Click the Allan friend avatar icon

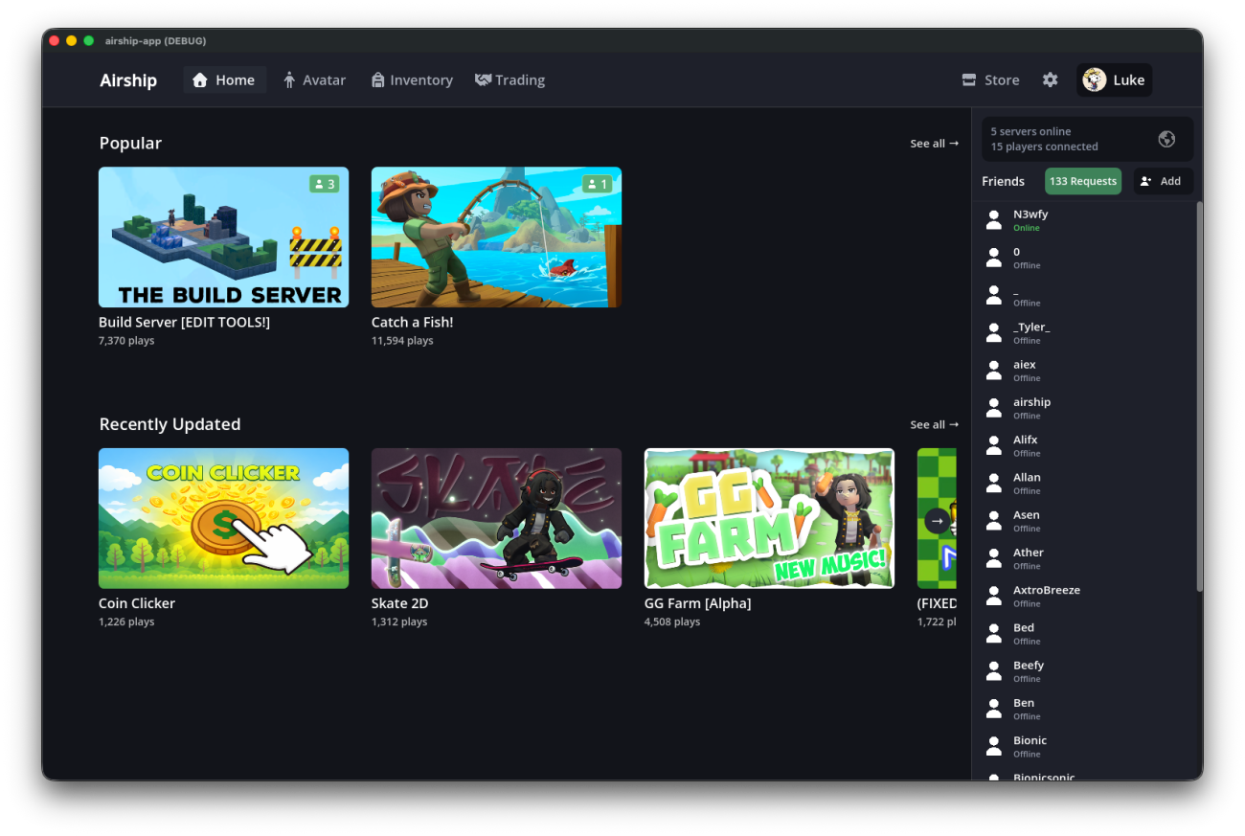click(x=994, y=484)
